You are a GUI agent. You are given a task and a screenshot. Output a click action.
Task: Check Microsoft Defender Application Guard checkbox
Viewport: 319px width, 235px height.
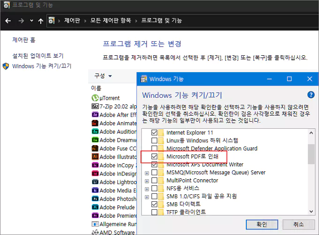pos(154,148)
